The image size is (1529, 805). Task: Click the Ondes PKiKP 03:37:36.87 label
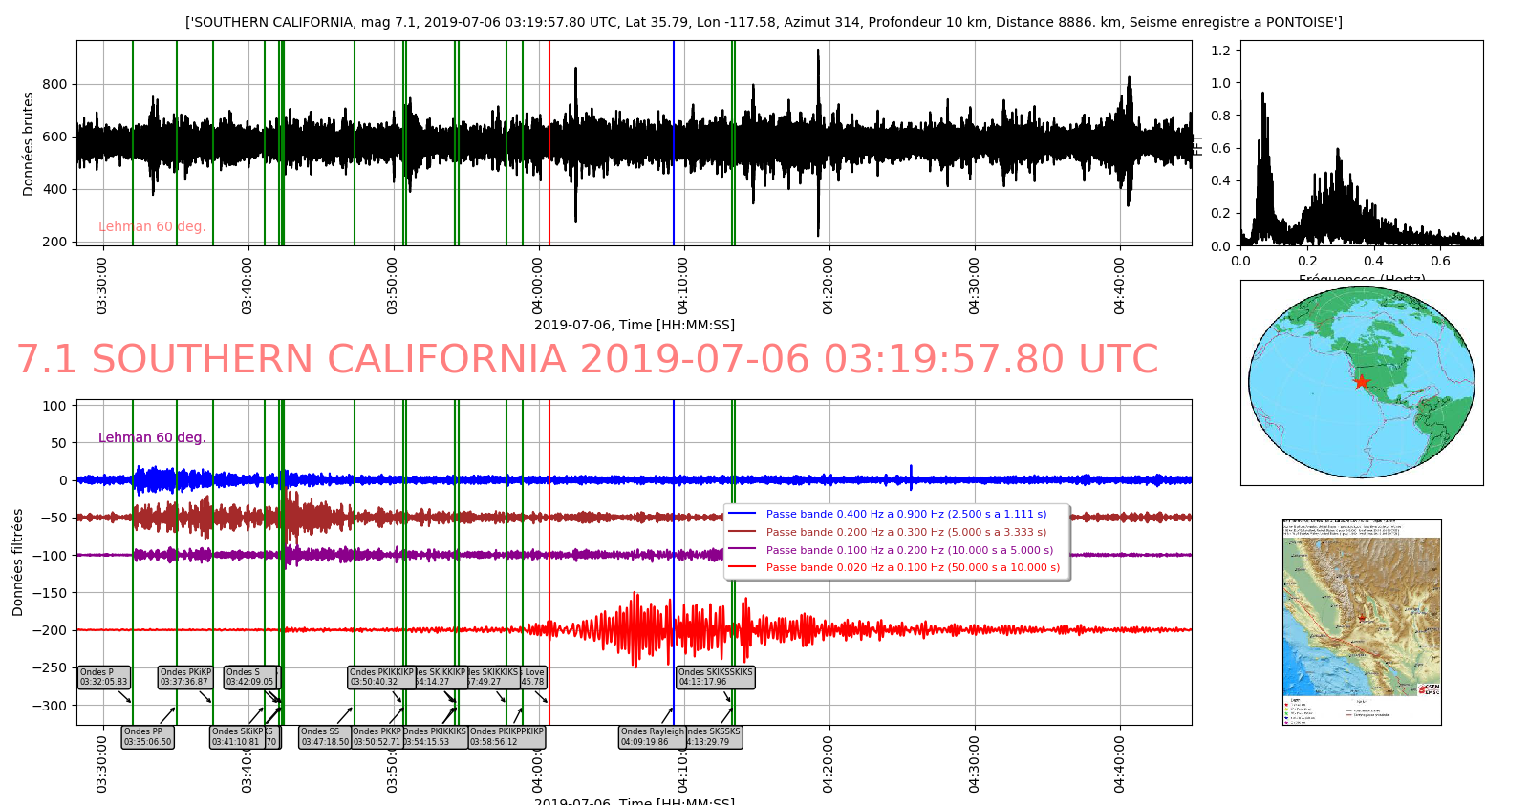[x=185, y=677]
